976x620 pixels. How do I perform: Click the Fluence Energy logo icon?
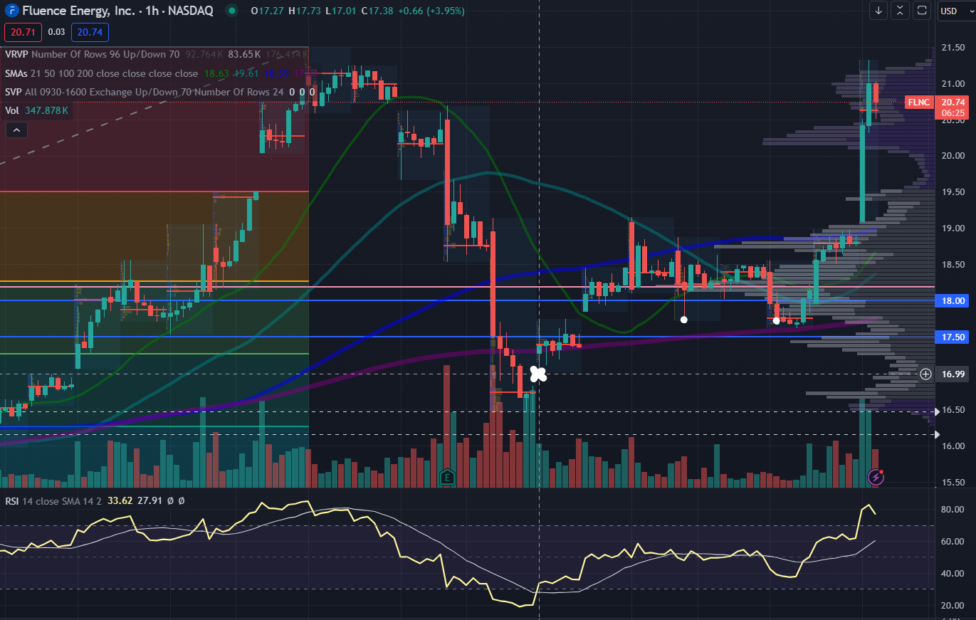[11, 11]
